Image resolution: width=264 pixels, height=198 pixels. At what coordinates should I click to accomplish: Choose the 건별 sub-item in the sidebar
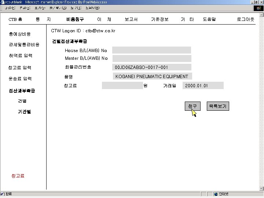click(x=22, y=101)
